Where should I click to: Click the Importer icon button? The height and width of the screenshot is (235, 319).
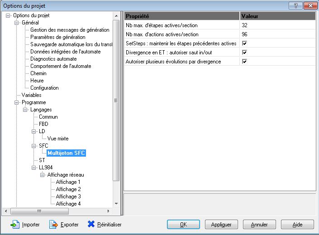click(15, 225)
